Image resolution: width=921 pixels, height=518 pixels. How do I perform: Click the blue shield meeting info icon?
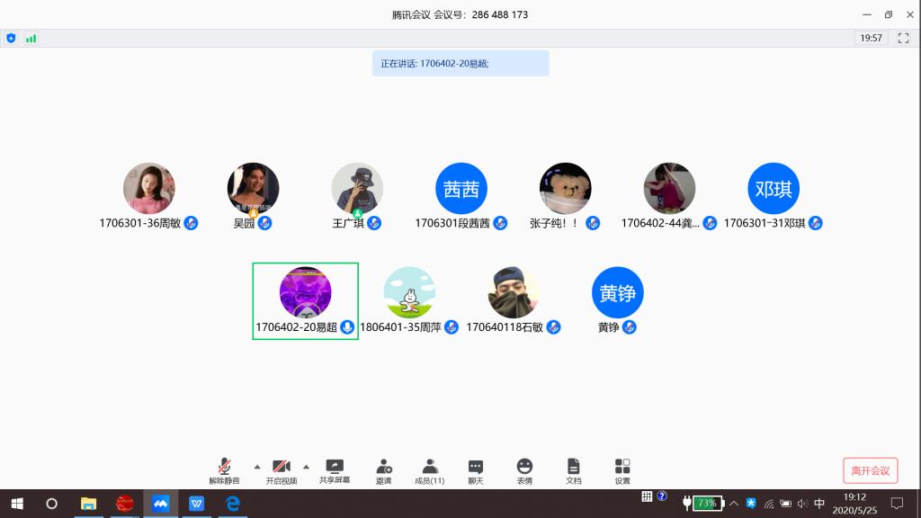pyautogui.click(x=11, y=38)
